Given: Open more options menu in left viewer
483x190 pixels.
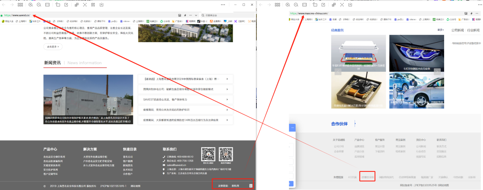Looking at the screenshot, I should [223, 5].
